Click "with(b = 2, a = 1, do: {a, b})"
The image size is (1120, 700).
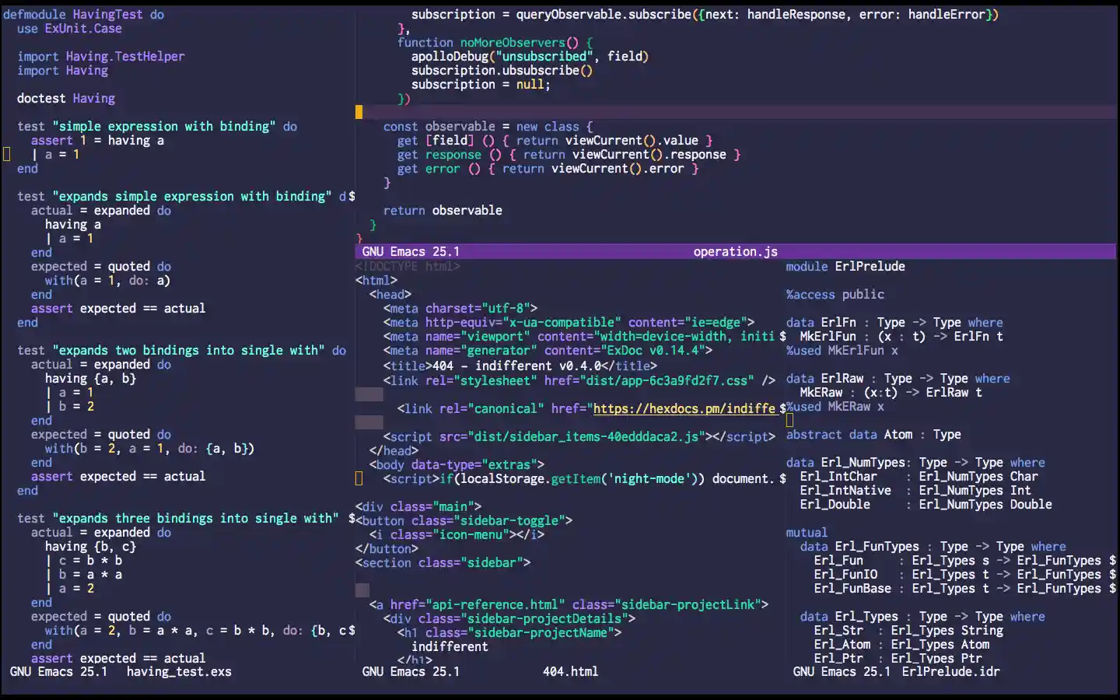pos(149,448)
